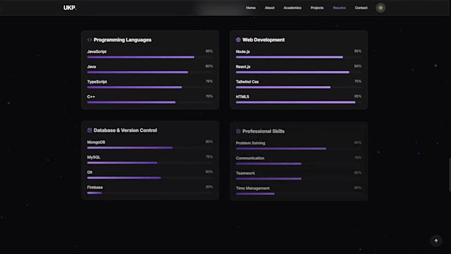The width and height of the screenshot is (451, 254).
Task: Open the About nav link
Action: 269,8
